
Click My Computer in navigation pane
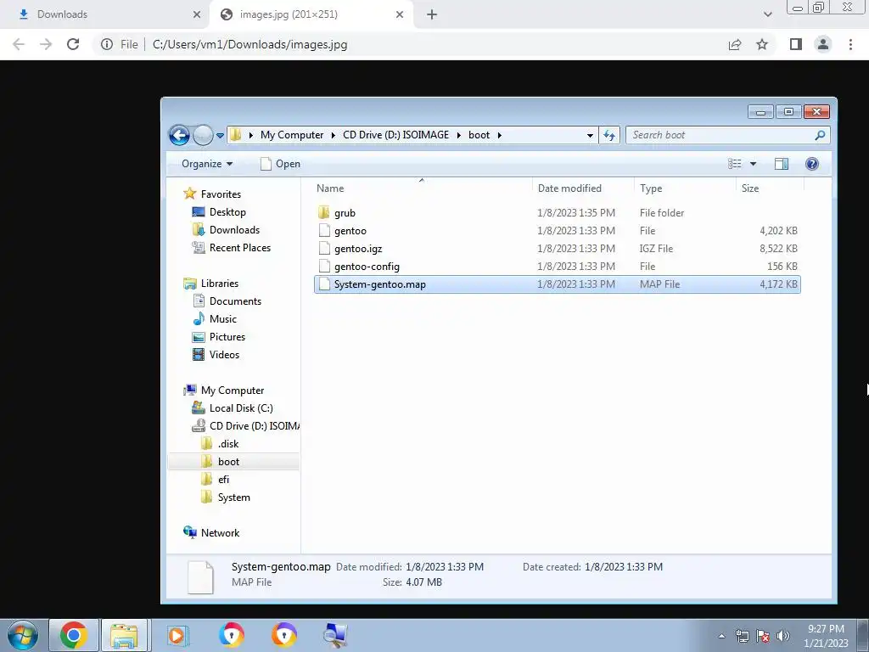[x=233, y=391]
